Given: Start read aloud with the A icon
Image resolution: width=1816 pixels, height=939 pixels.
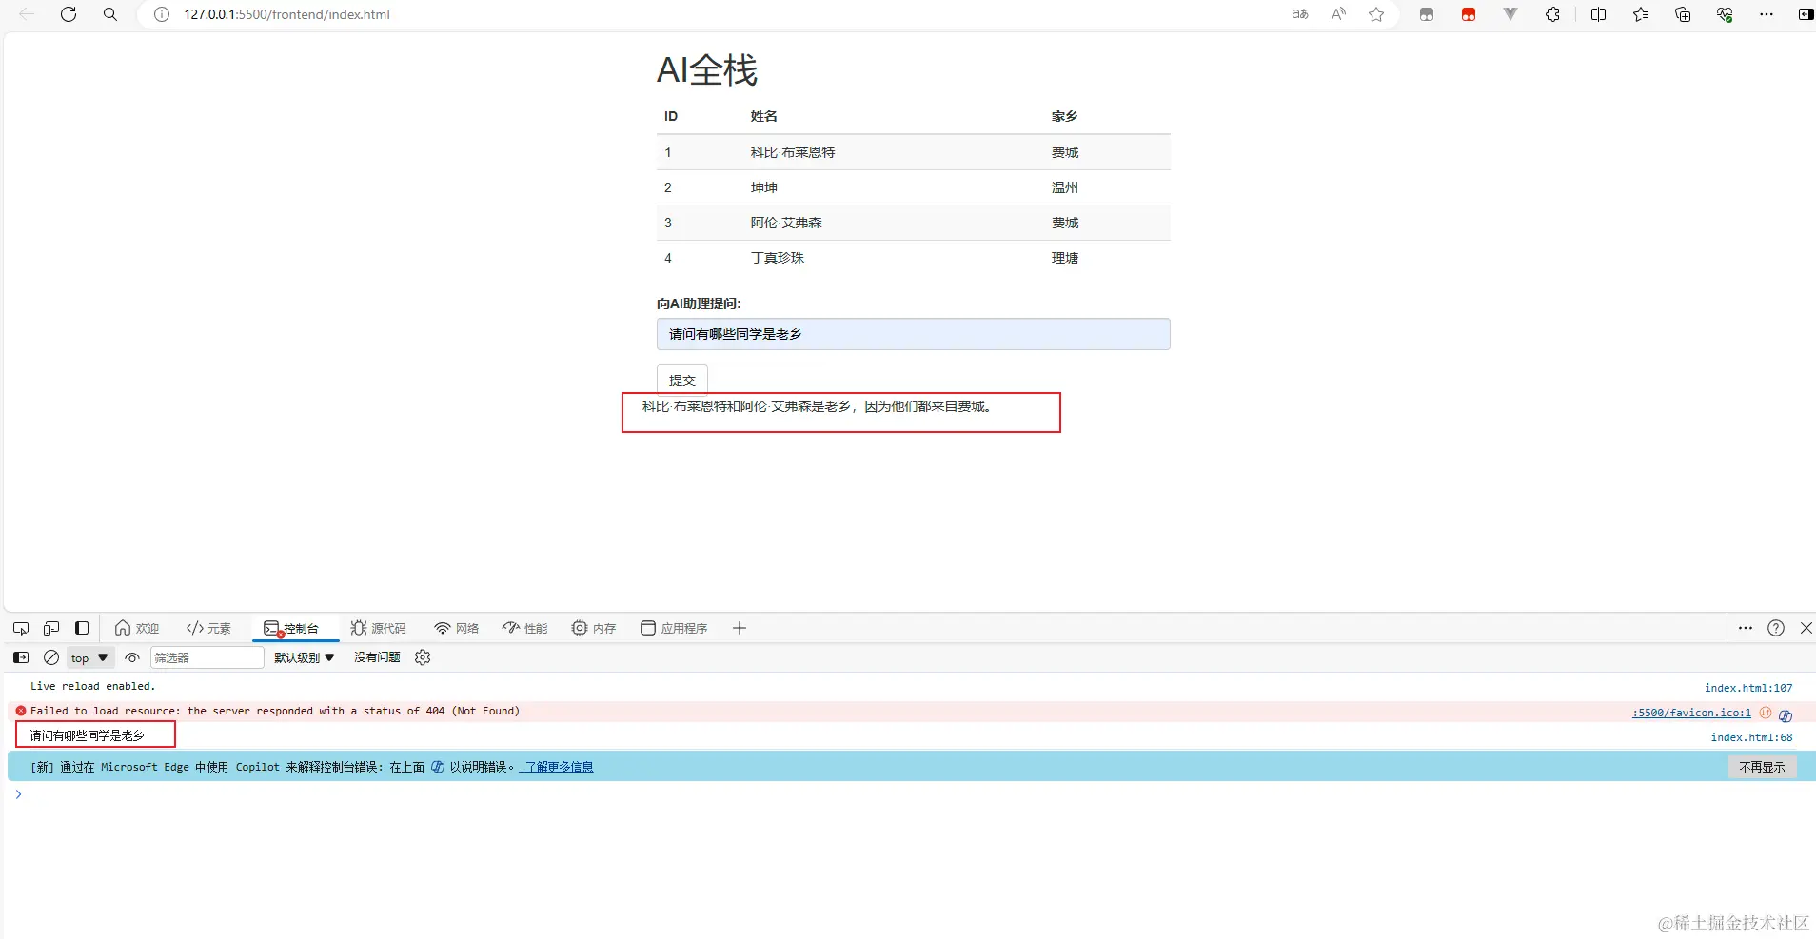Looking at the screenshot, I should click(1338, 14).
